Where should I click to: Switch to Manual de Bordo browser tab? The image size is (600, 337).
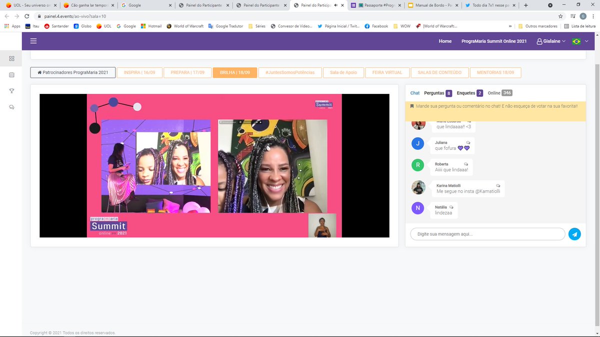(x=433, y=5)
